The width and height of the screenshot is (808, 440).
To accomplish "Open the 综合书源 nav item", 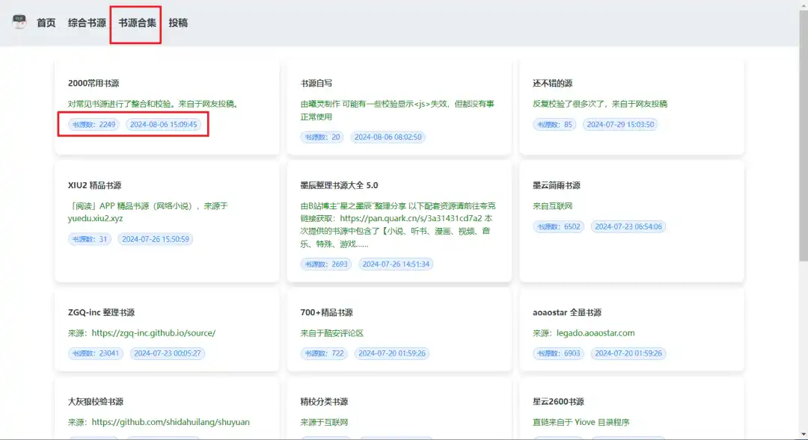I will [x=87, y=22].
